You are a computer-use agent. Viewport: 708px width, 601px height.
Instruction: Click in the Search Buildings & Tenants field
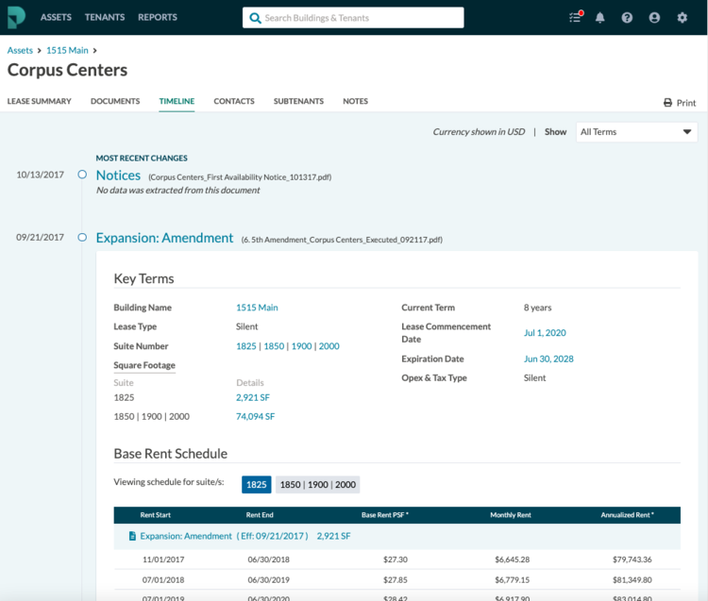point(353,18)
